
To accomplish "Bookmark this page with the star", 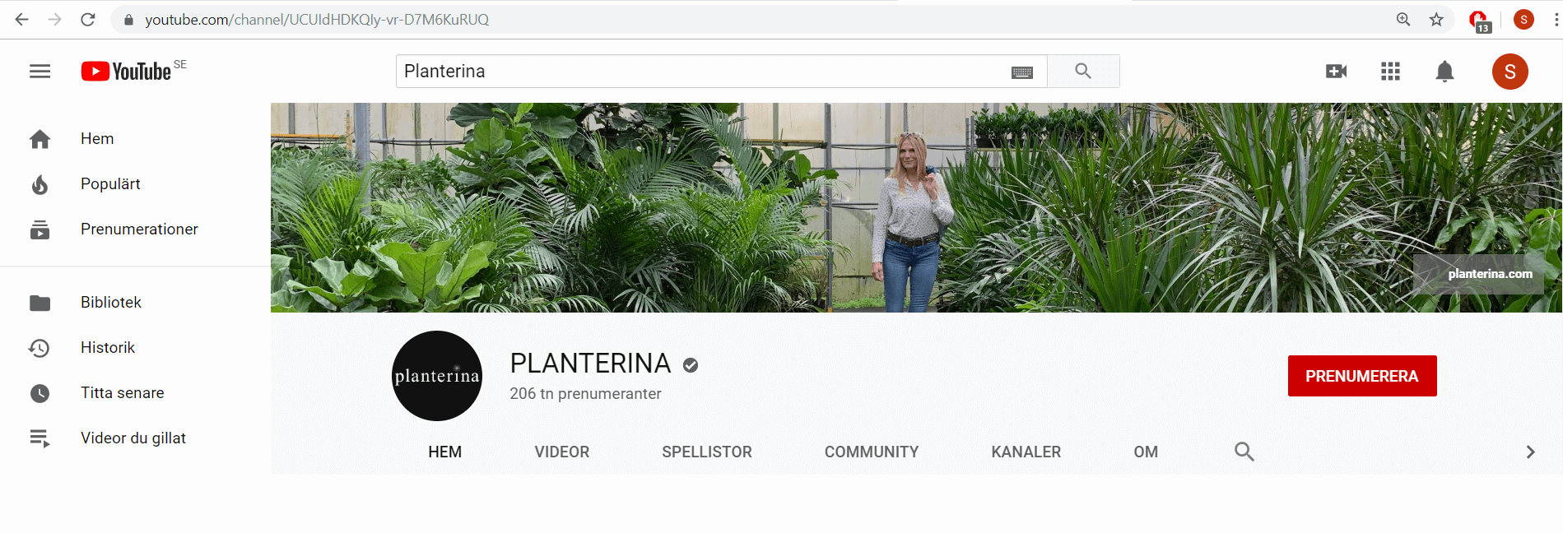I will click(x=1436, y=20).
